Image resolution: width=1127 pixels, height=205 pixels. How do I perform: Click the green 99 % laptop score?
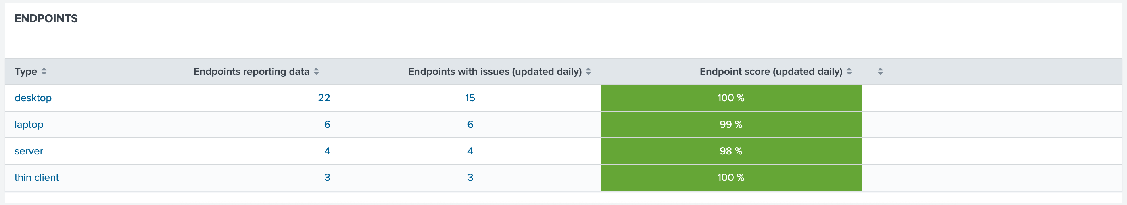[x=730, y=125]
